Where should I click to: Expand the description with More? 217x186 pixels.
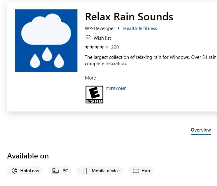(90, 78)
